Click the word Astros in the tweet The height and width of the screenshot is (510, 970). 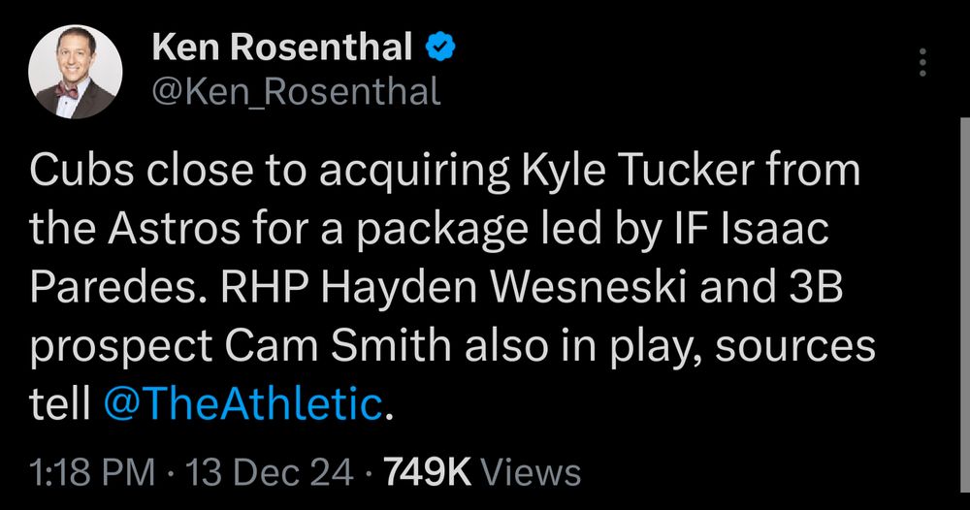[174, 230]
